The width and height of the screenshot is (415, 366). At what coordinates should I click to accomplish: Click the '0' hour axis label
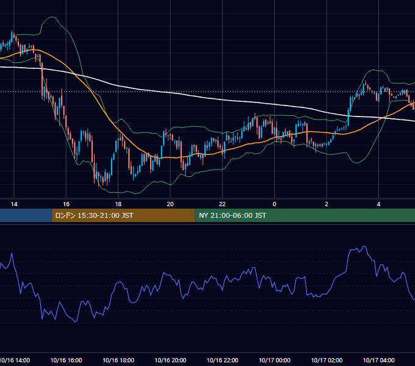(275, 204)
